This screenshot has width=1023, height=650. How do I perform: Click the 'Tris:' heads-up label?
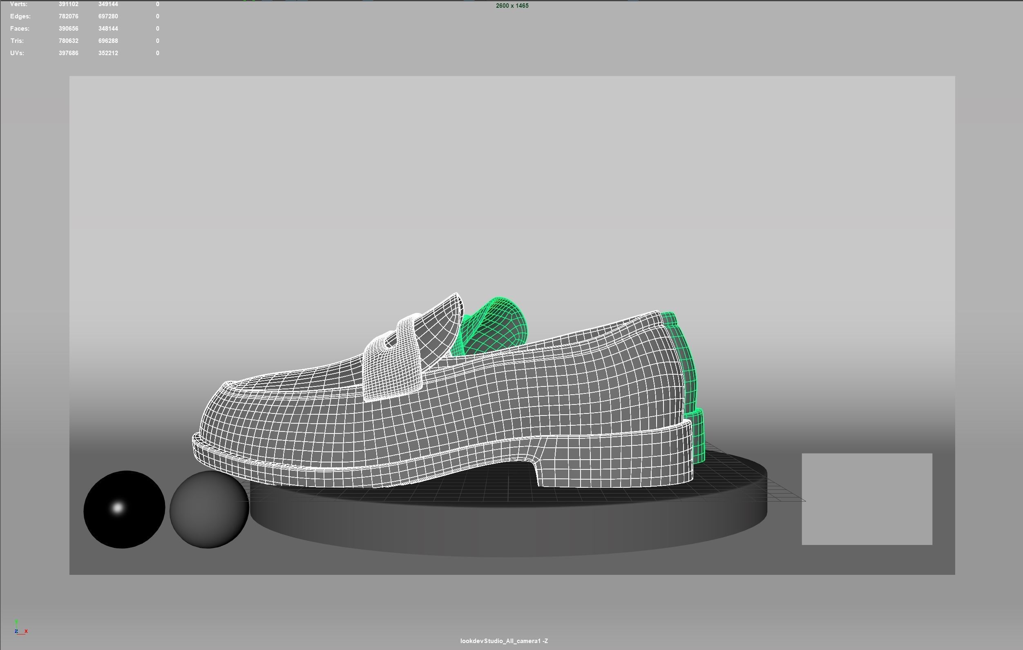[17, 41]
